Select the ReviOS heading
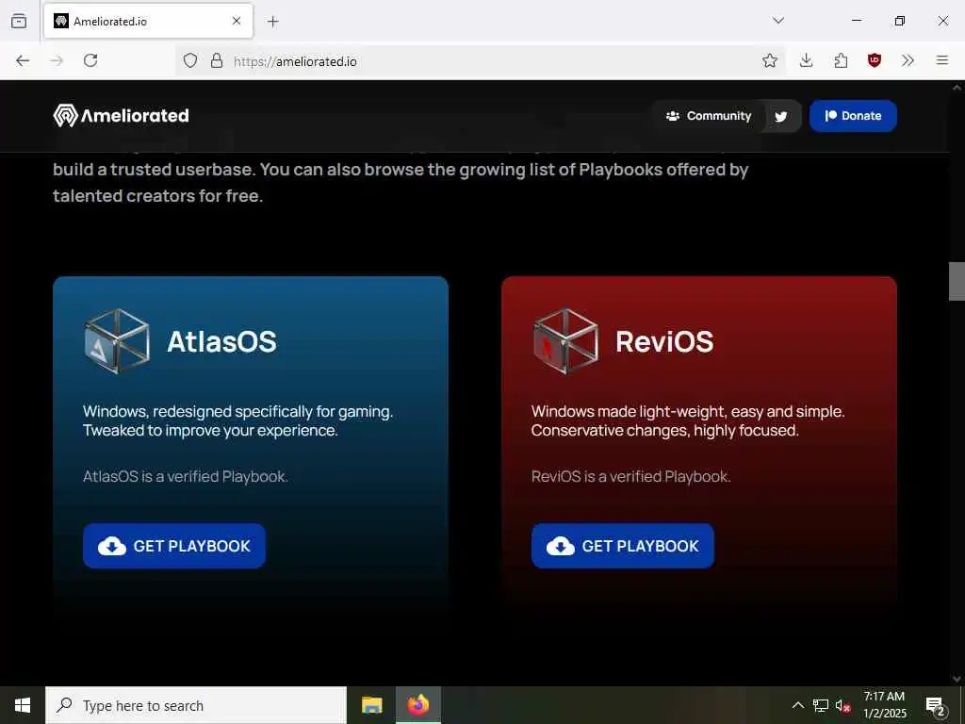This screenshot has height=724, width=965. (664, 341)
